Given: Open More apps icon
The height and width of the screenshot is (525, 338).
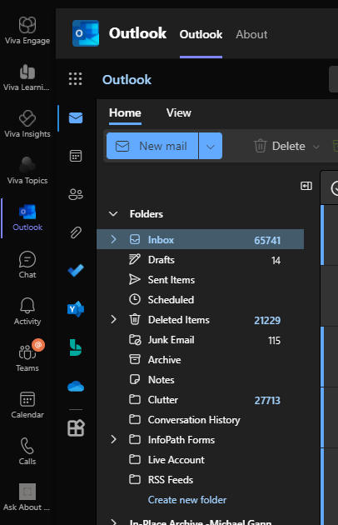Looking at the screenshot, I should click(76, 427).
